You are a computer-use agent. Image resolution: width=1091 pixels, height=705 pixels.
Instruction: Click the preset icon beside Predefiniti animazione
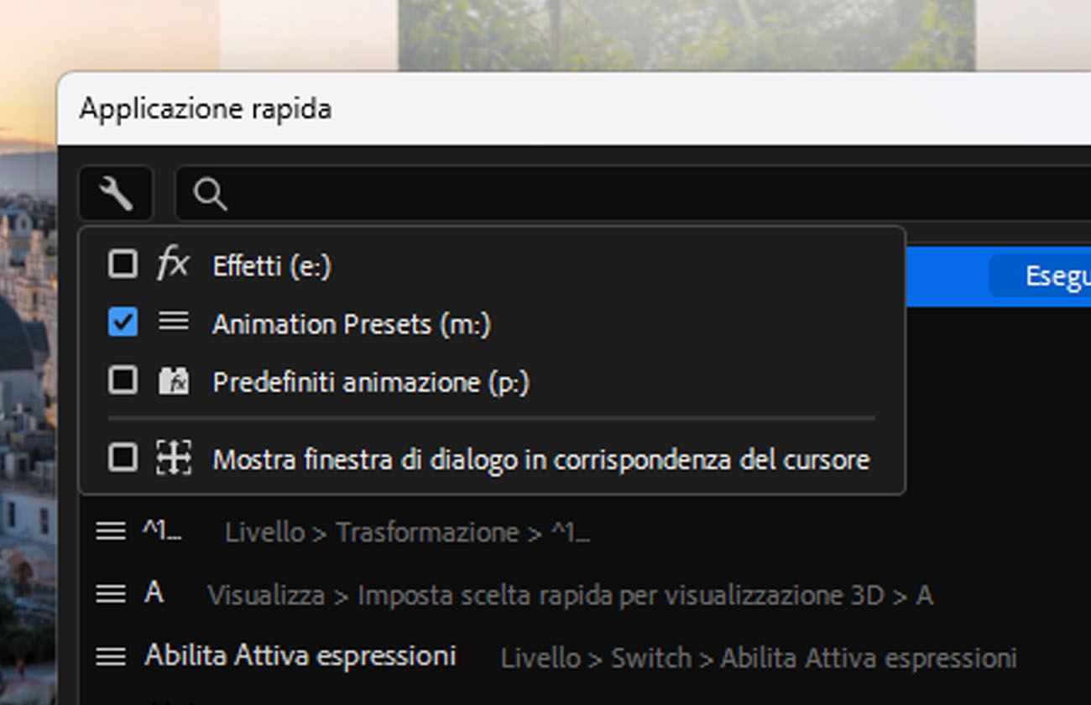tap(173, 381)
